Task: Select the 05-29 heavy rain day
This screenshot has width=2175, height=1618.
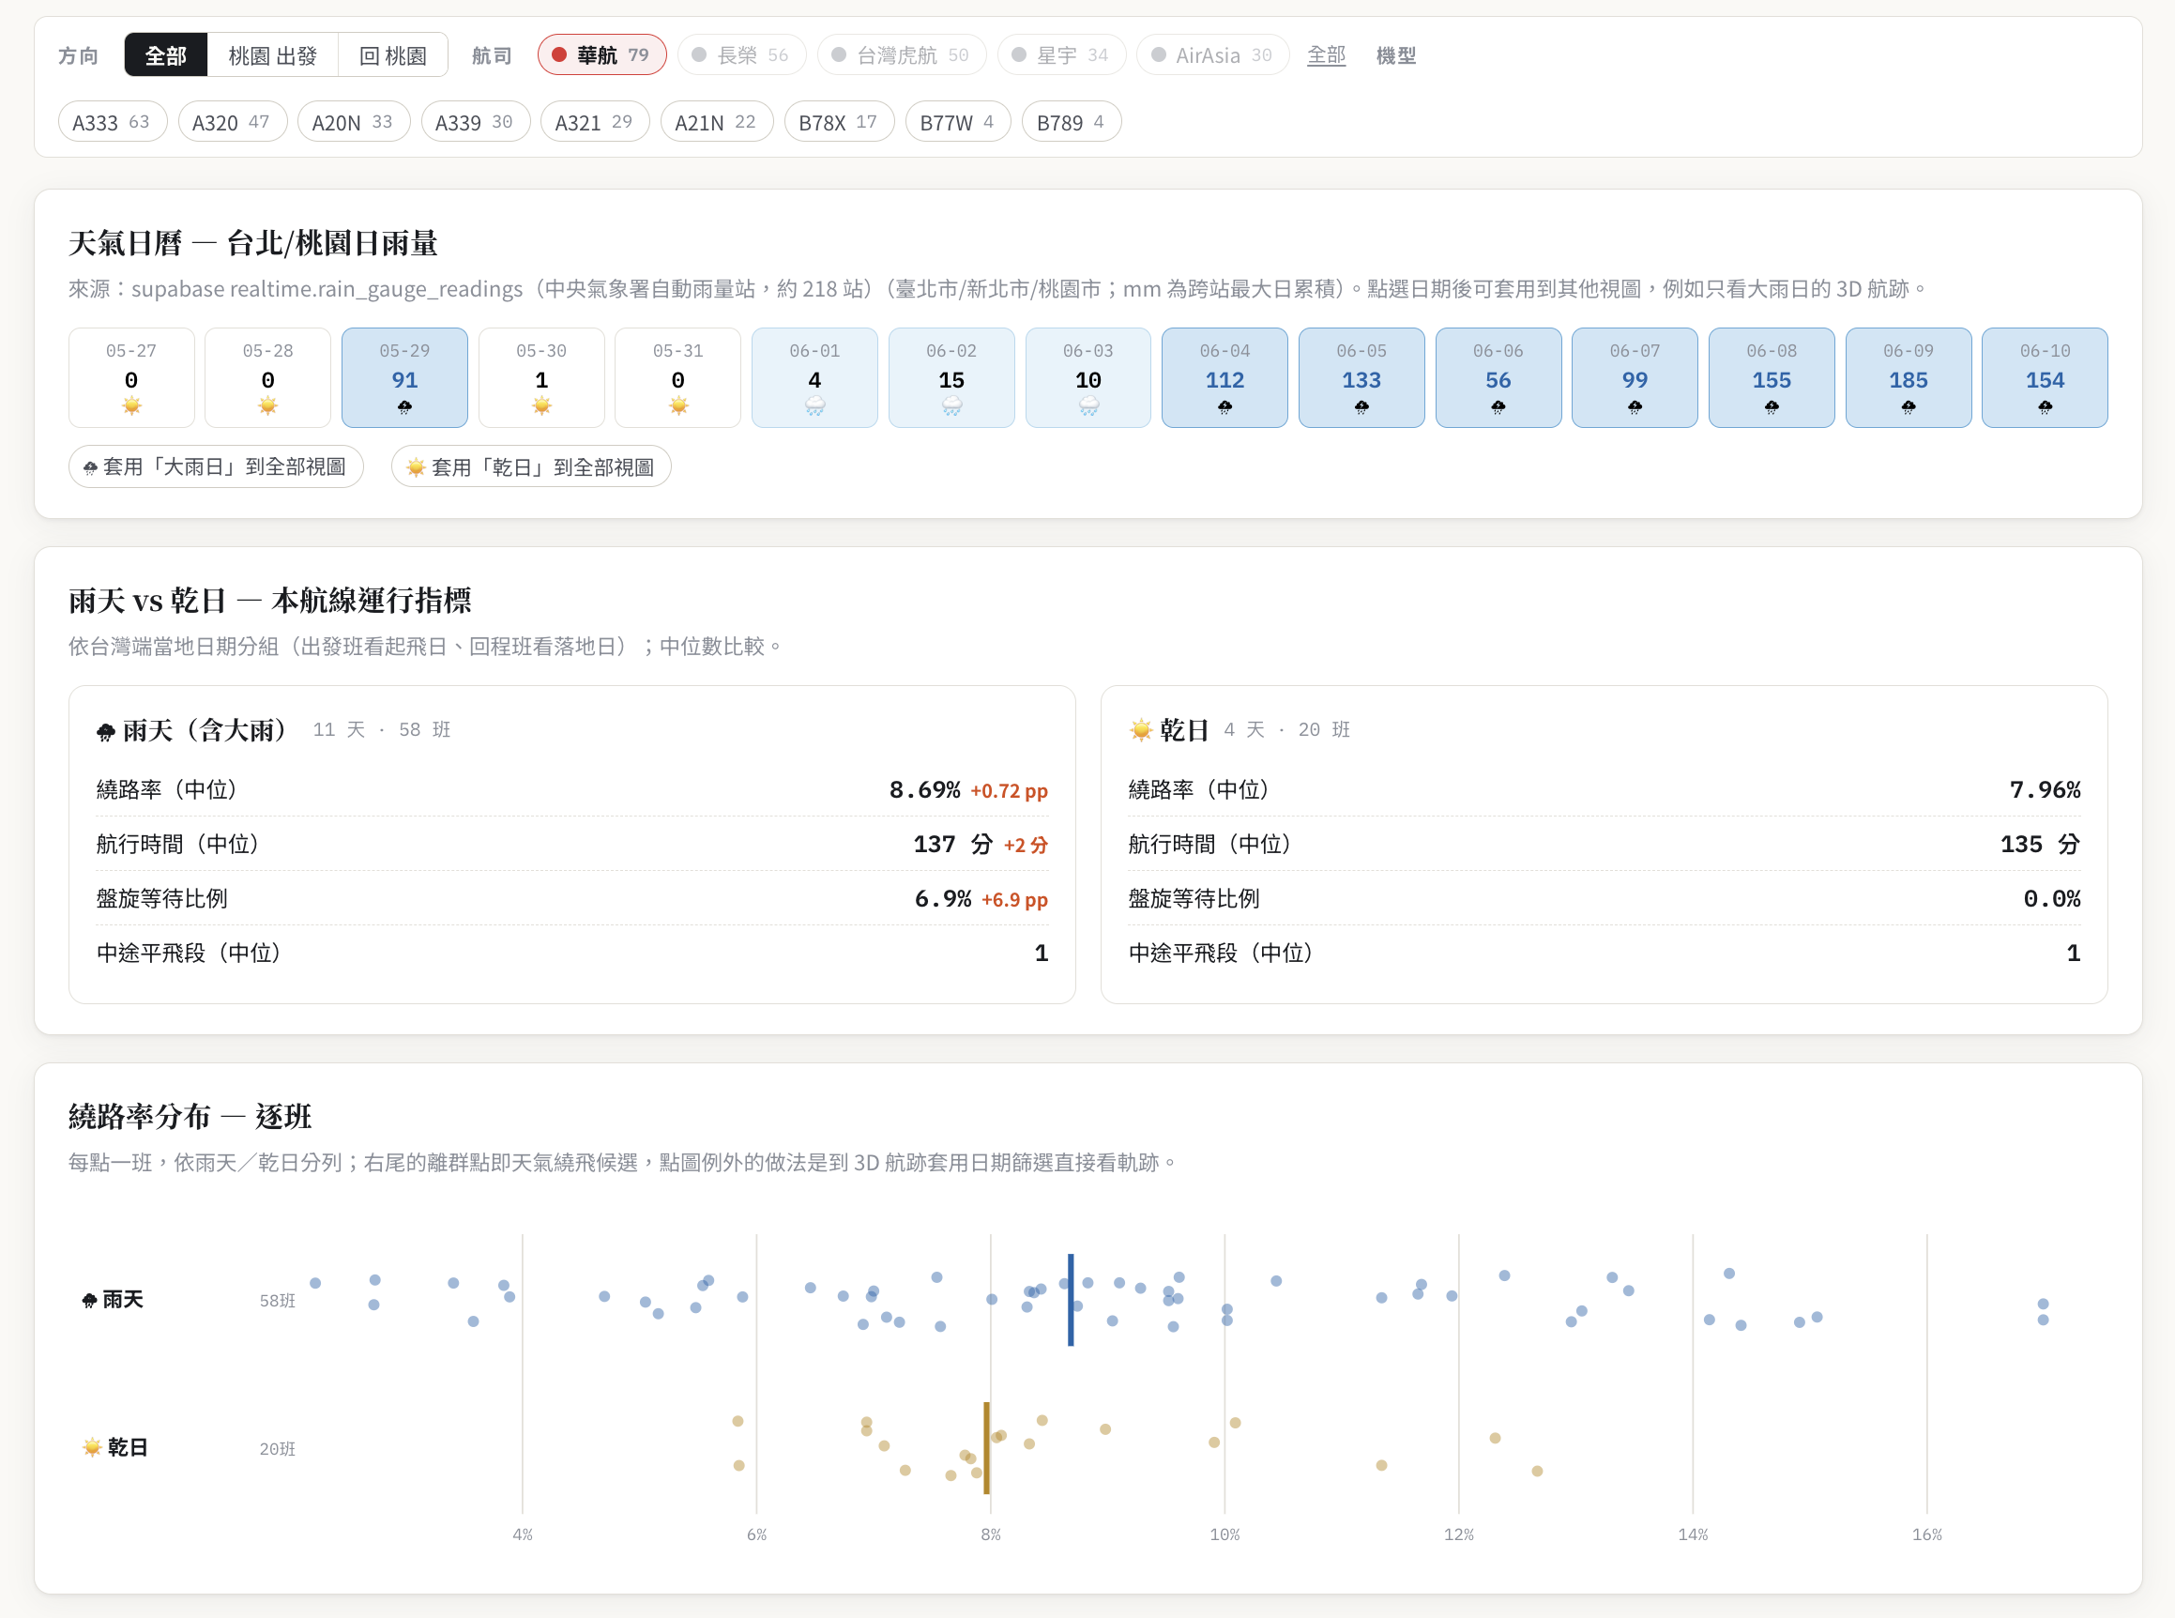Action: click(404, 378)
